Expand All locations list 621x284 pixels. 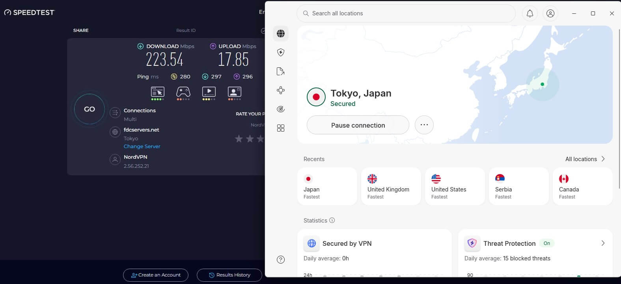click(x=585, y=159)
